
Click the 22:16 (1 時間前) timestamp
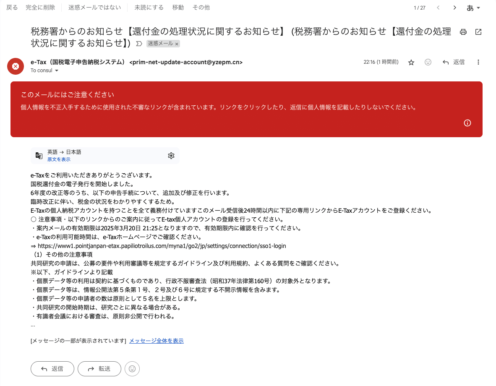point(381,62)
